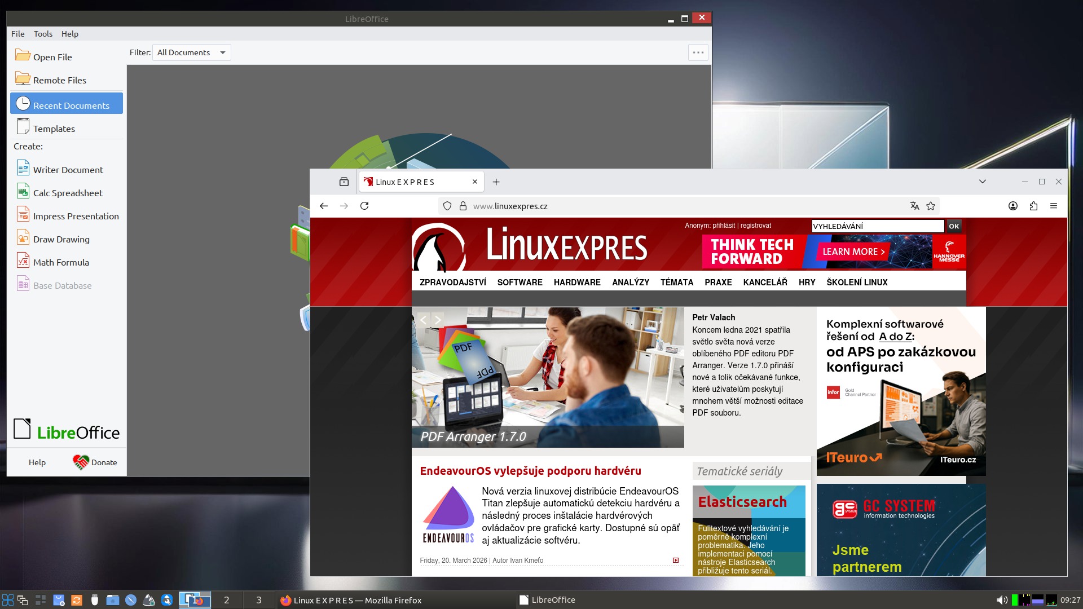Viewport: 1083px width, 609px height.
Task: Open the three-dots actions menu in LibreOffice
Action: 698,52
